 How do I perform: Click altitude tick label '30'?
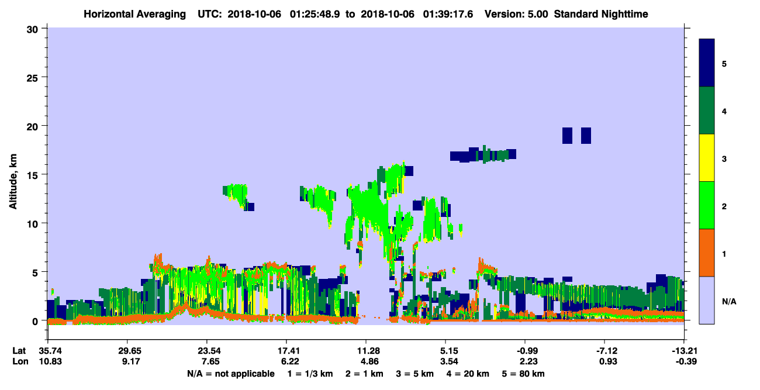coord(34,28)
